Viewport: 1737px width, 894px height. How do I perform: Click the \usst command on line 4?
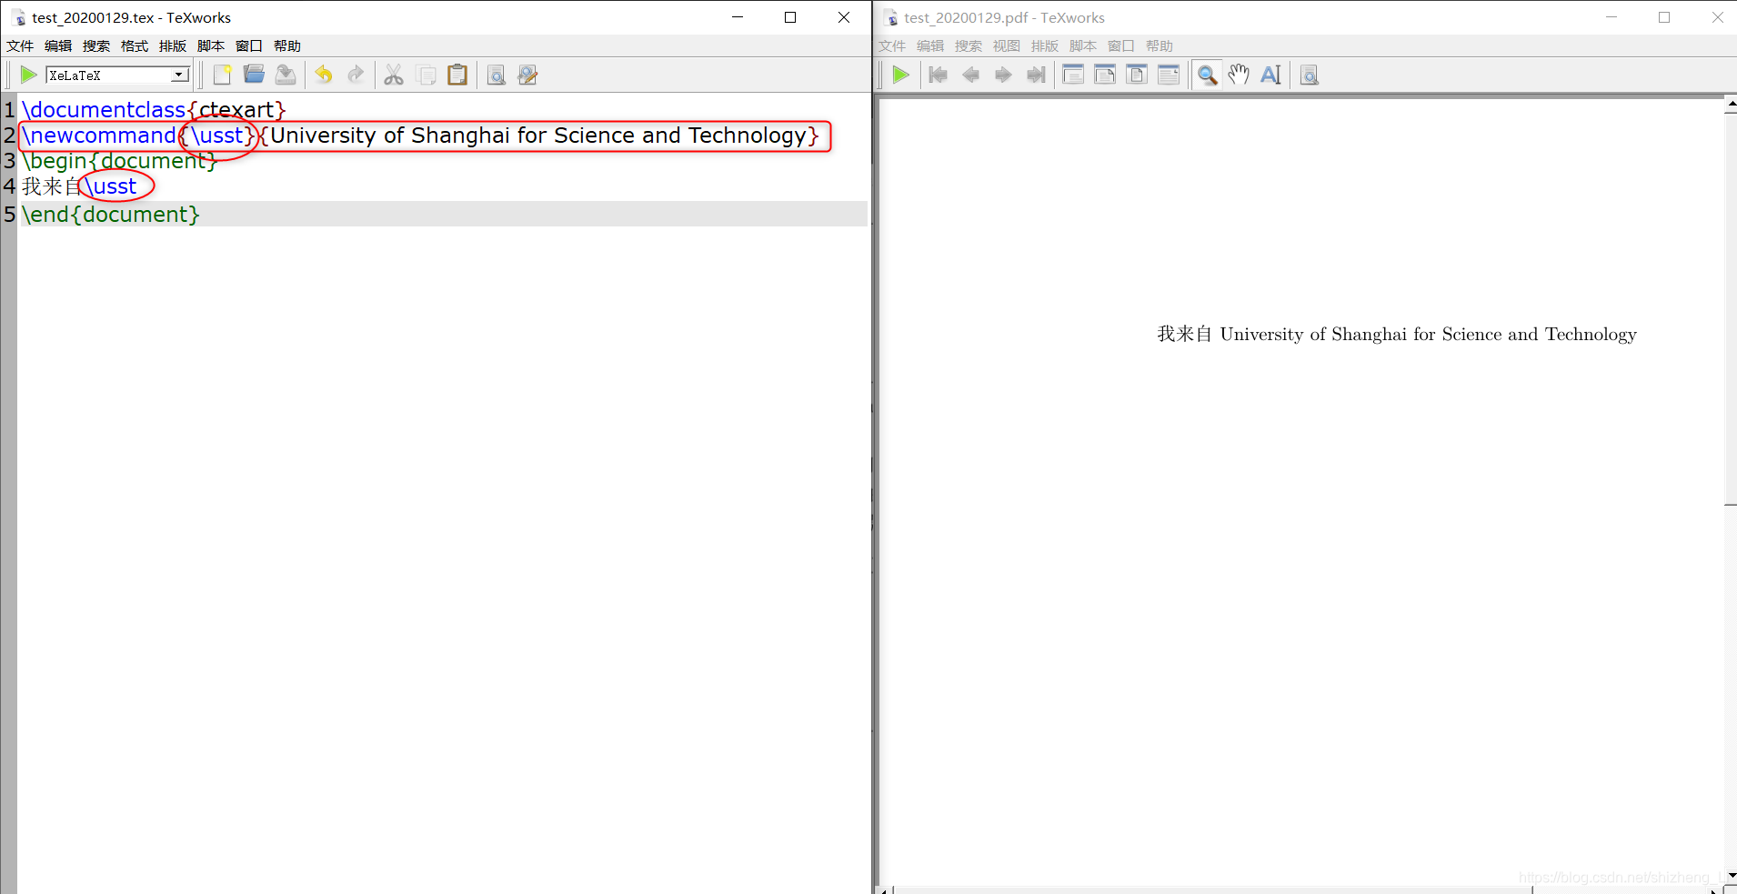pyautogui.click(x=111, y=186)
